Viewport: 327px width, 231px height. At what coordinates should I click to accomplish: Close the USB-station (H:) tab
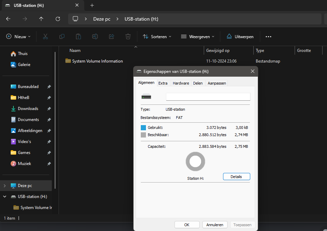77,5
